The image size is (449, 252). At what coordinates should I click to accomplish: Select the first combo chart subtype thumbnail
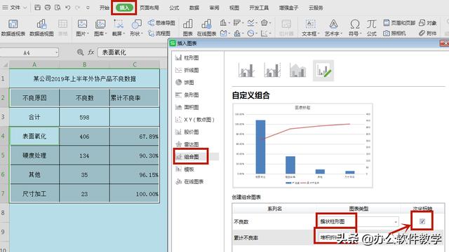(246, 70)
